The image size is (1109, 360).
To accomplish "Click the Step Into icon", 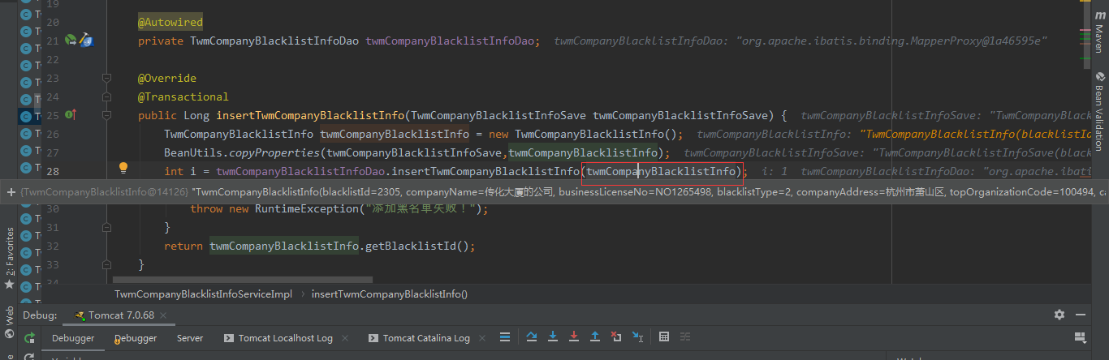I will click(553, 337).
